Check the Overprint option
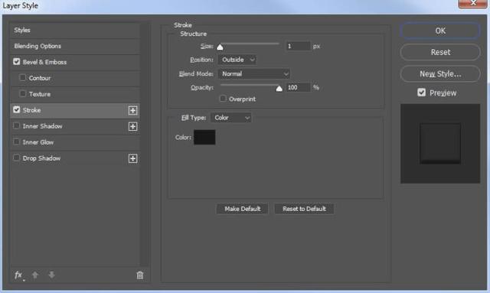 (x=223, y=99)
